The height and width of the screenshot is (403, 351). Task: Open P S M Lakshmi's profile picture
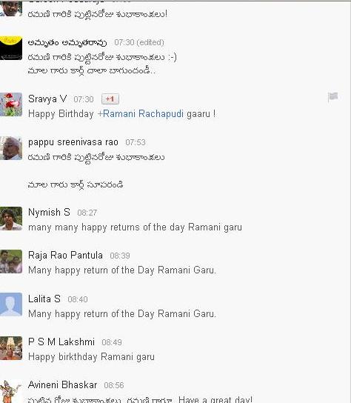click(x=11, y=348)
